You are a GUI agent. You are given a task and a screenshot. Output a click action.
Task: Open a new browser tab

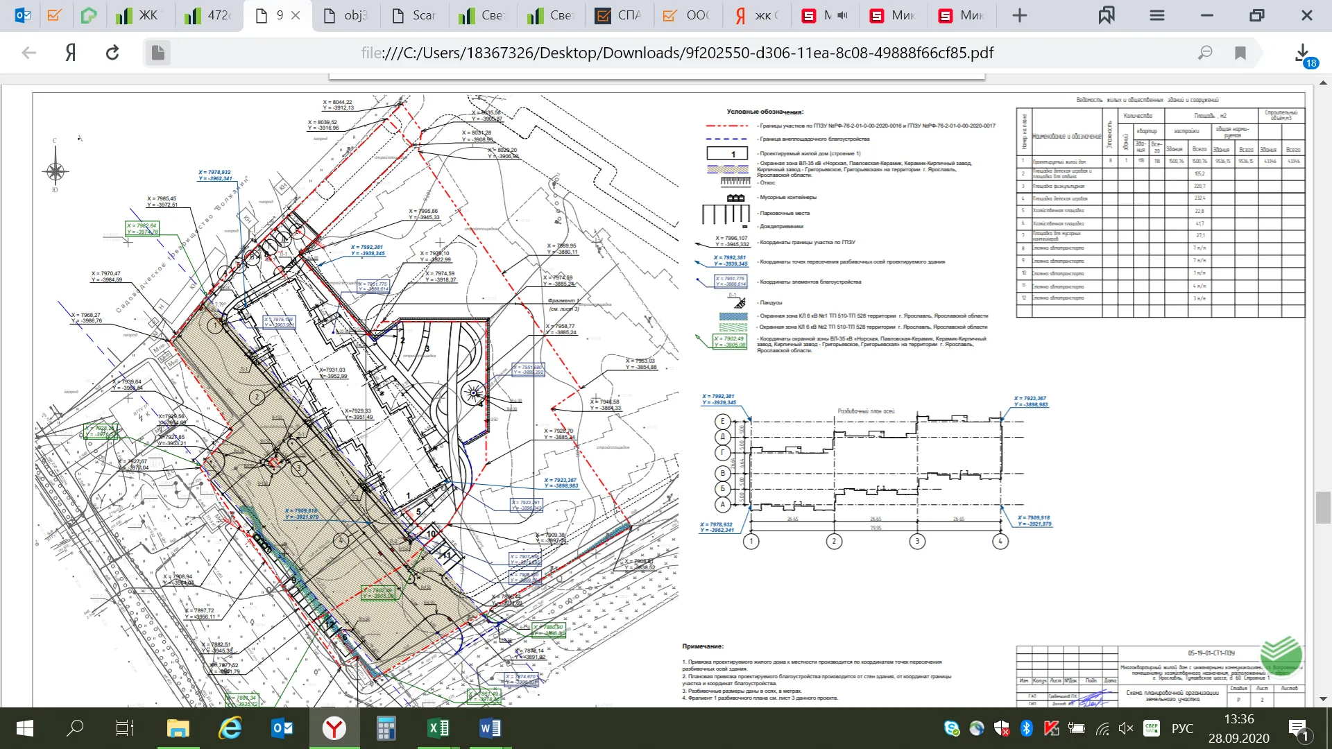point(1019,15)
